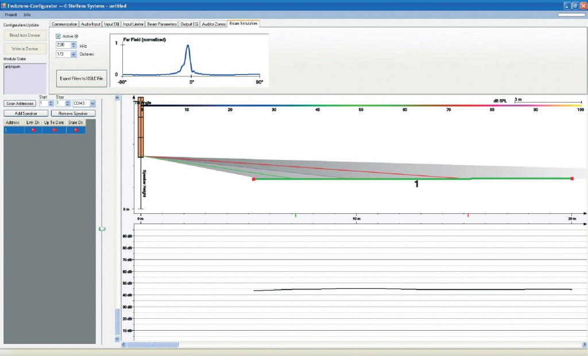
Task: Open the Project menu
Action: point(11,14)
